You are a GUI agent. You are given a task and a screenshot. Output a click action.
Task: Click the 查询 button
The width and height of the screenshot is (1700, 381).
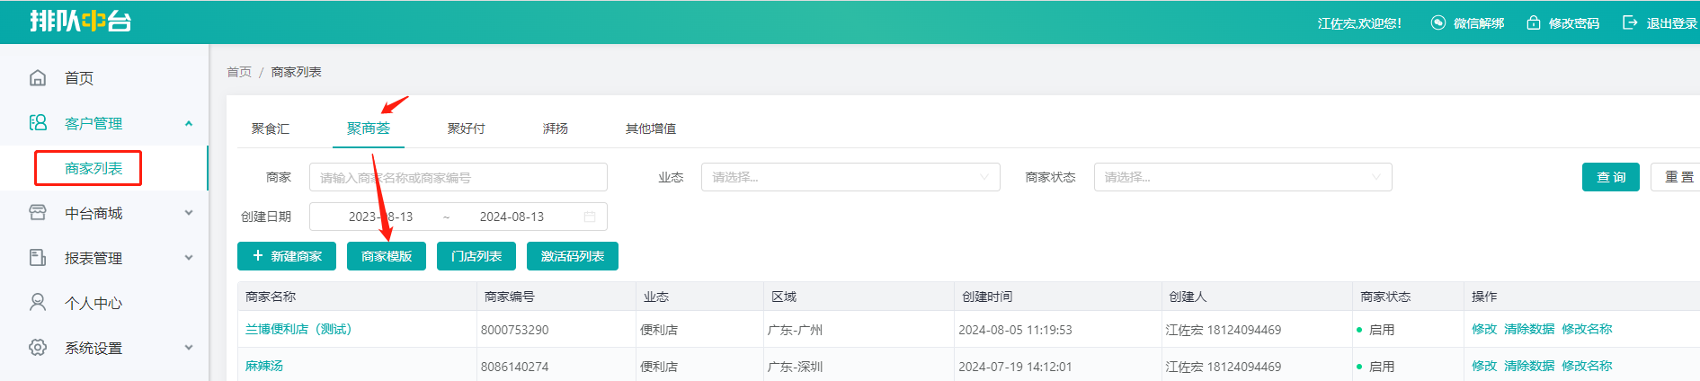pos(1611,177)
